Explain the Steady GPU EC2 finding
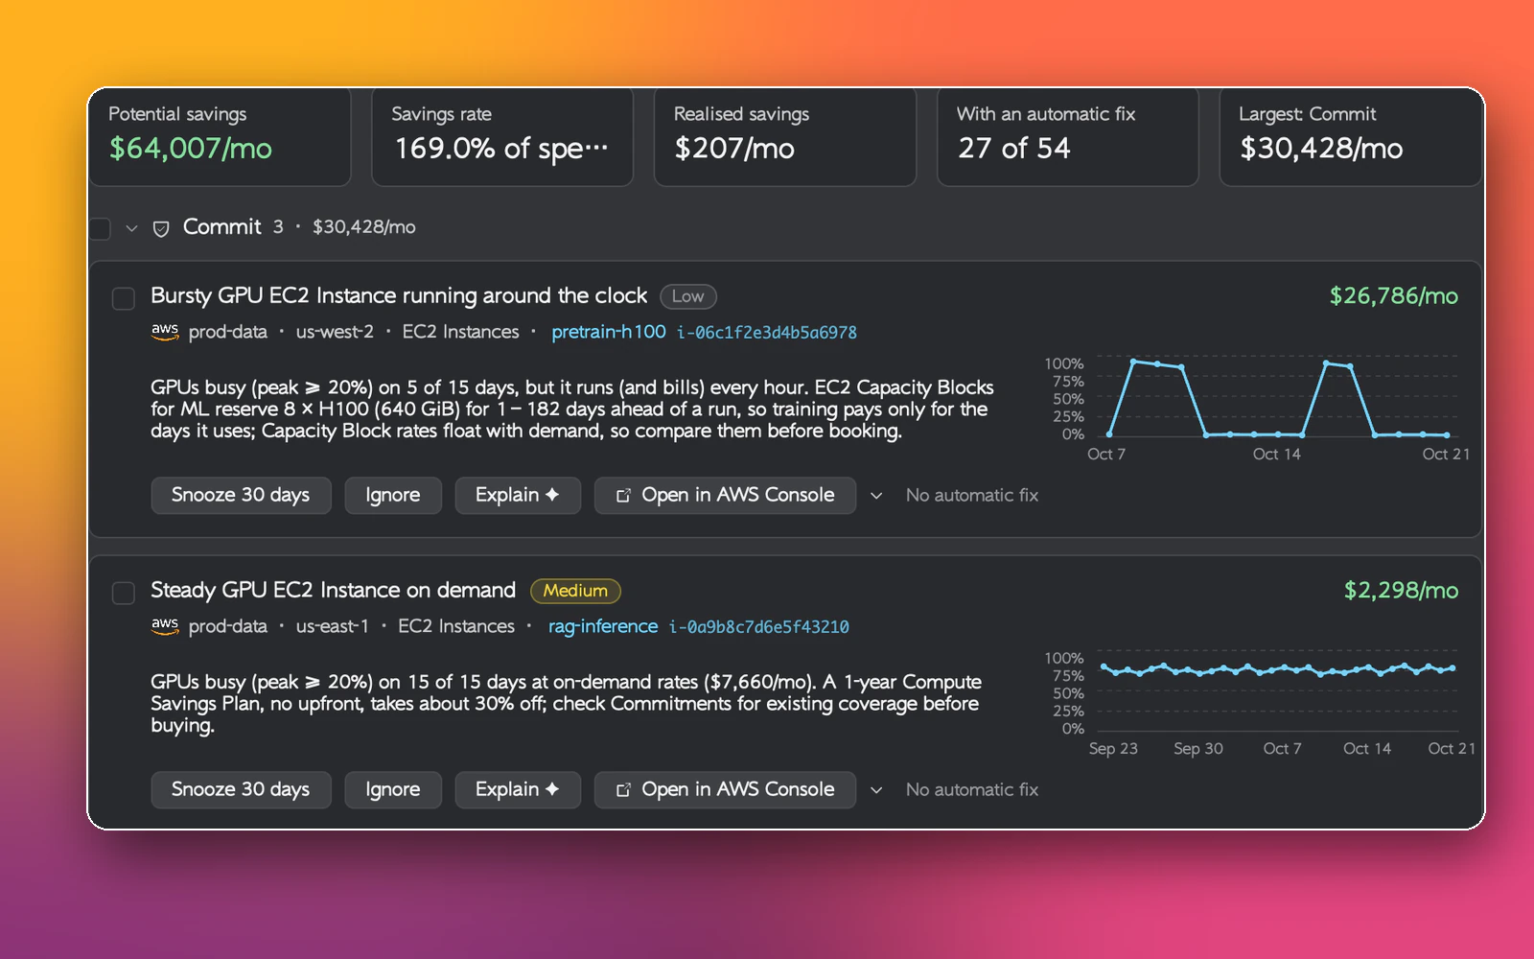1534x959 pixels. [518, 790]
